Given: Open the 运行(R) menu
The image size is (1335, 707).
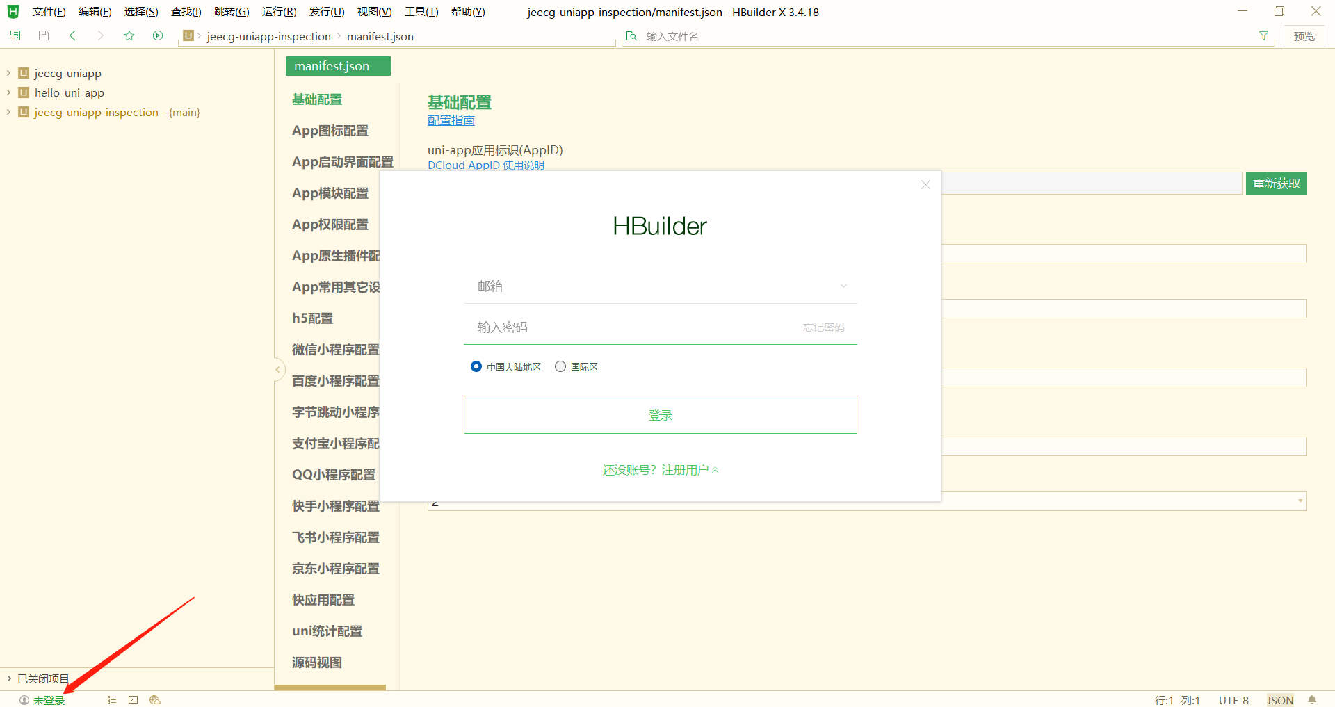Looking at the screenshot, I should pyautogui.click(x=279, y=12).
